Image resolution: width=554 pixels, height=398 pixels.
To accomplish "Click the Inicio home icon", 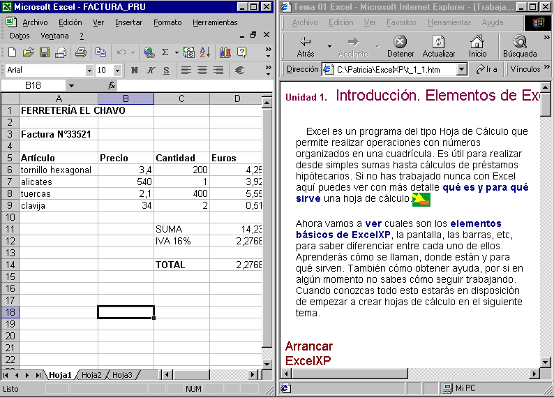I will 477,47.
